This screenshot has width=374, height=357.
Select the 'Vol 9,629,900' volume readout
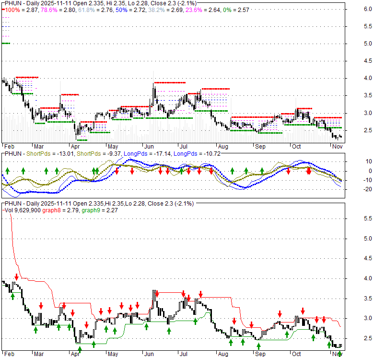(x=23, y=210)
